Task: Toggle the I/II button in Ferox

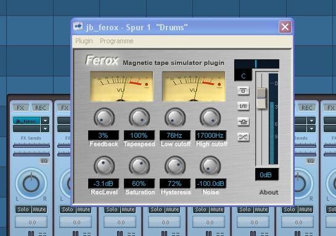Action: [x=243, y=106]
